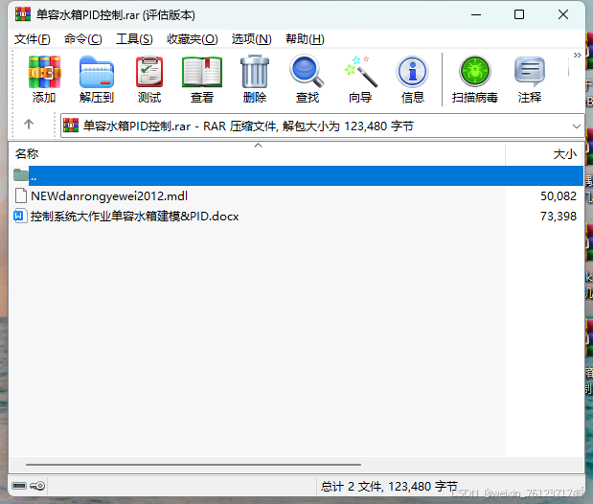Open the Comment (注释) tool

tap(530, 80)
